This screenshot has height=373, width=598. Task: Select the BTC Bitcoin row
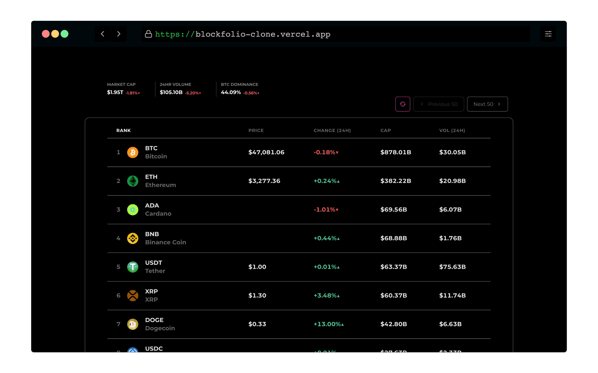(299, 152)
